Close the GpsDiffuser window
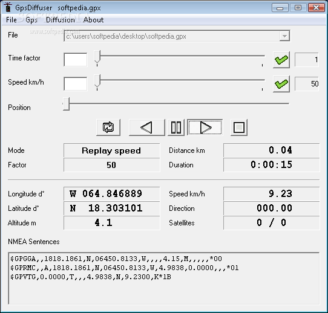328x313 pixels. click(x=317, y=8)
